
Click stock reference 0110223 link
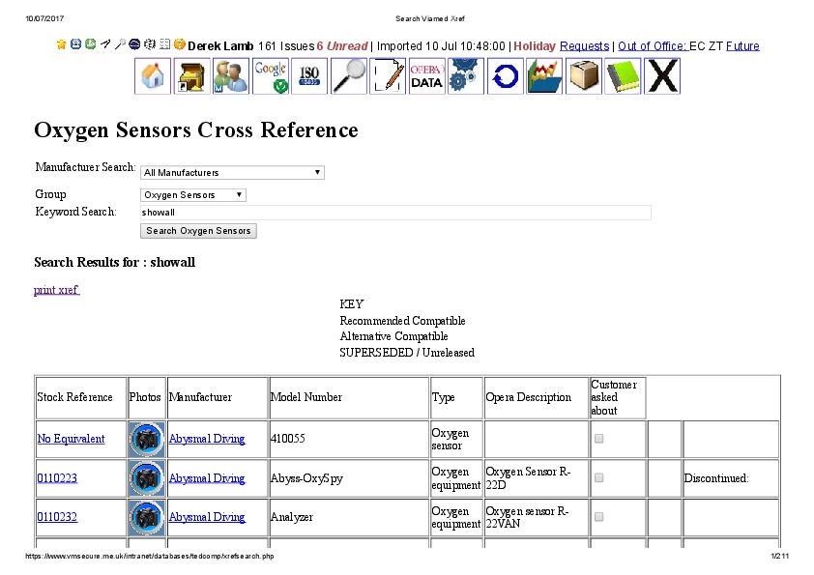(x=57, y=478)
